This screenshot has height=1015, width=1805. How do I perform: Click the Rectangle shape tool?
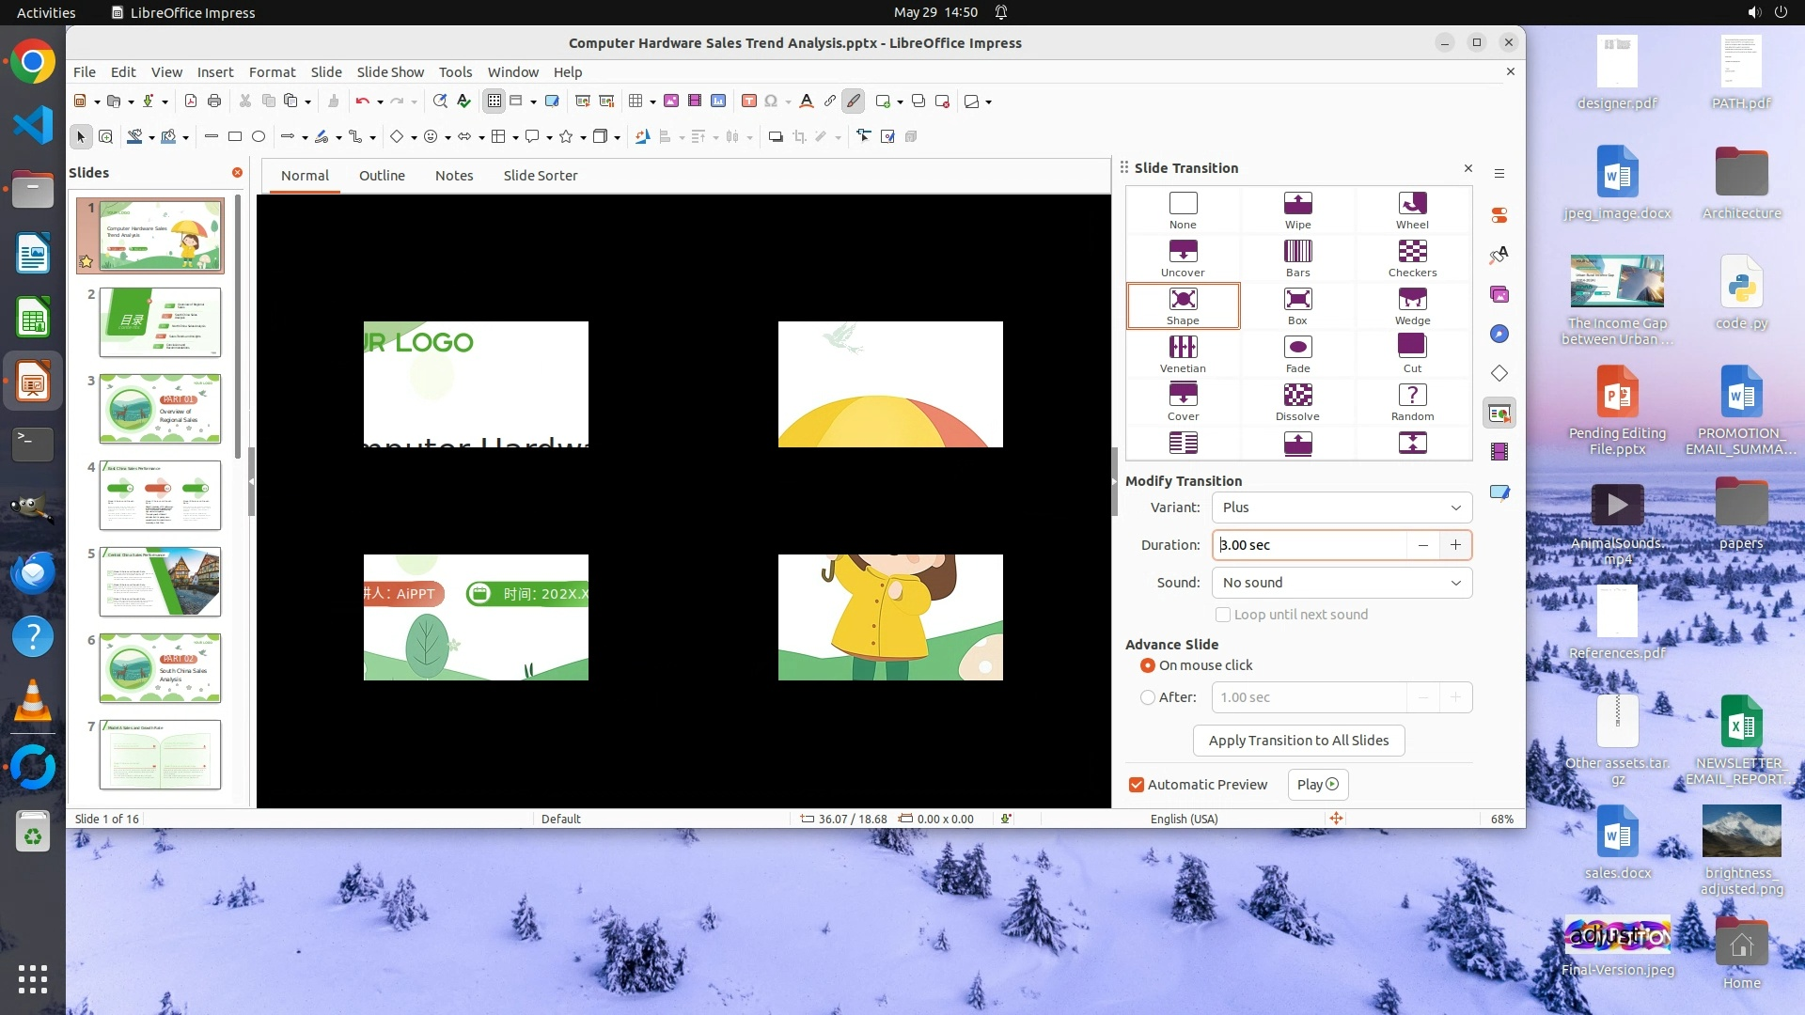point(235,137)
